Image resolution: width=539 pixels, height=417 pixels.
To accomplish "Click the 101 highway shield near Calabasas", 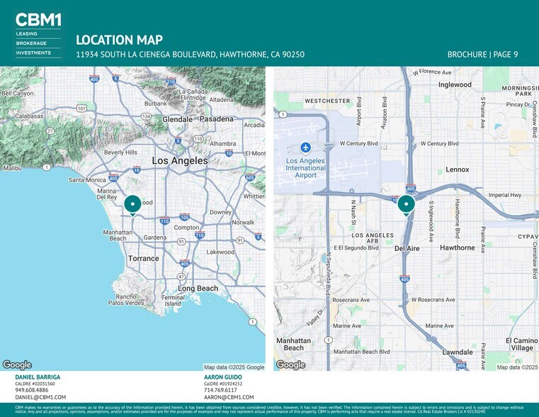I will (x=81, y=109).
